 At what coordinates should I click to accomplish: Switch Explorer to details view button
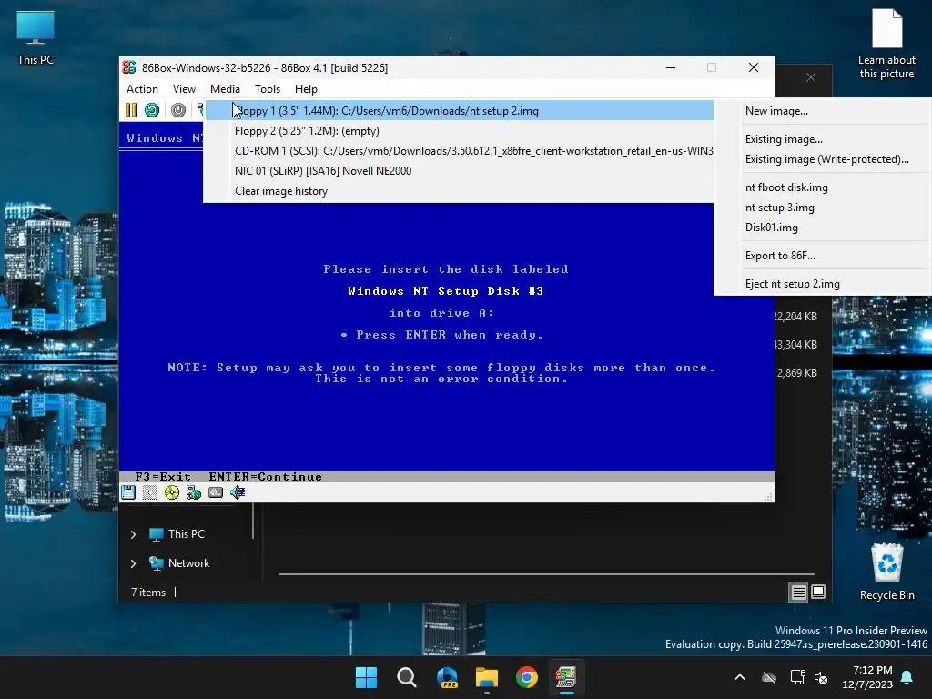pyautogui.click(x=798, y=592)
